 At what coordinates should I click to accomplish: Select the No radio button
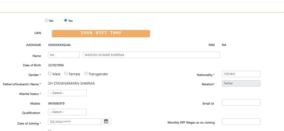[x=47, y=20]
